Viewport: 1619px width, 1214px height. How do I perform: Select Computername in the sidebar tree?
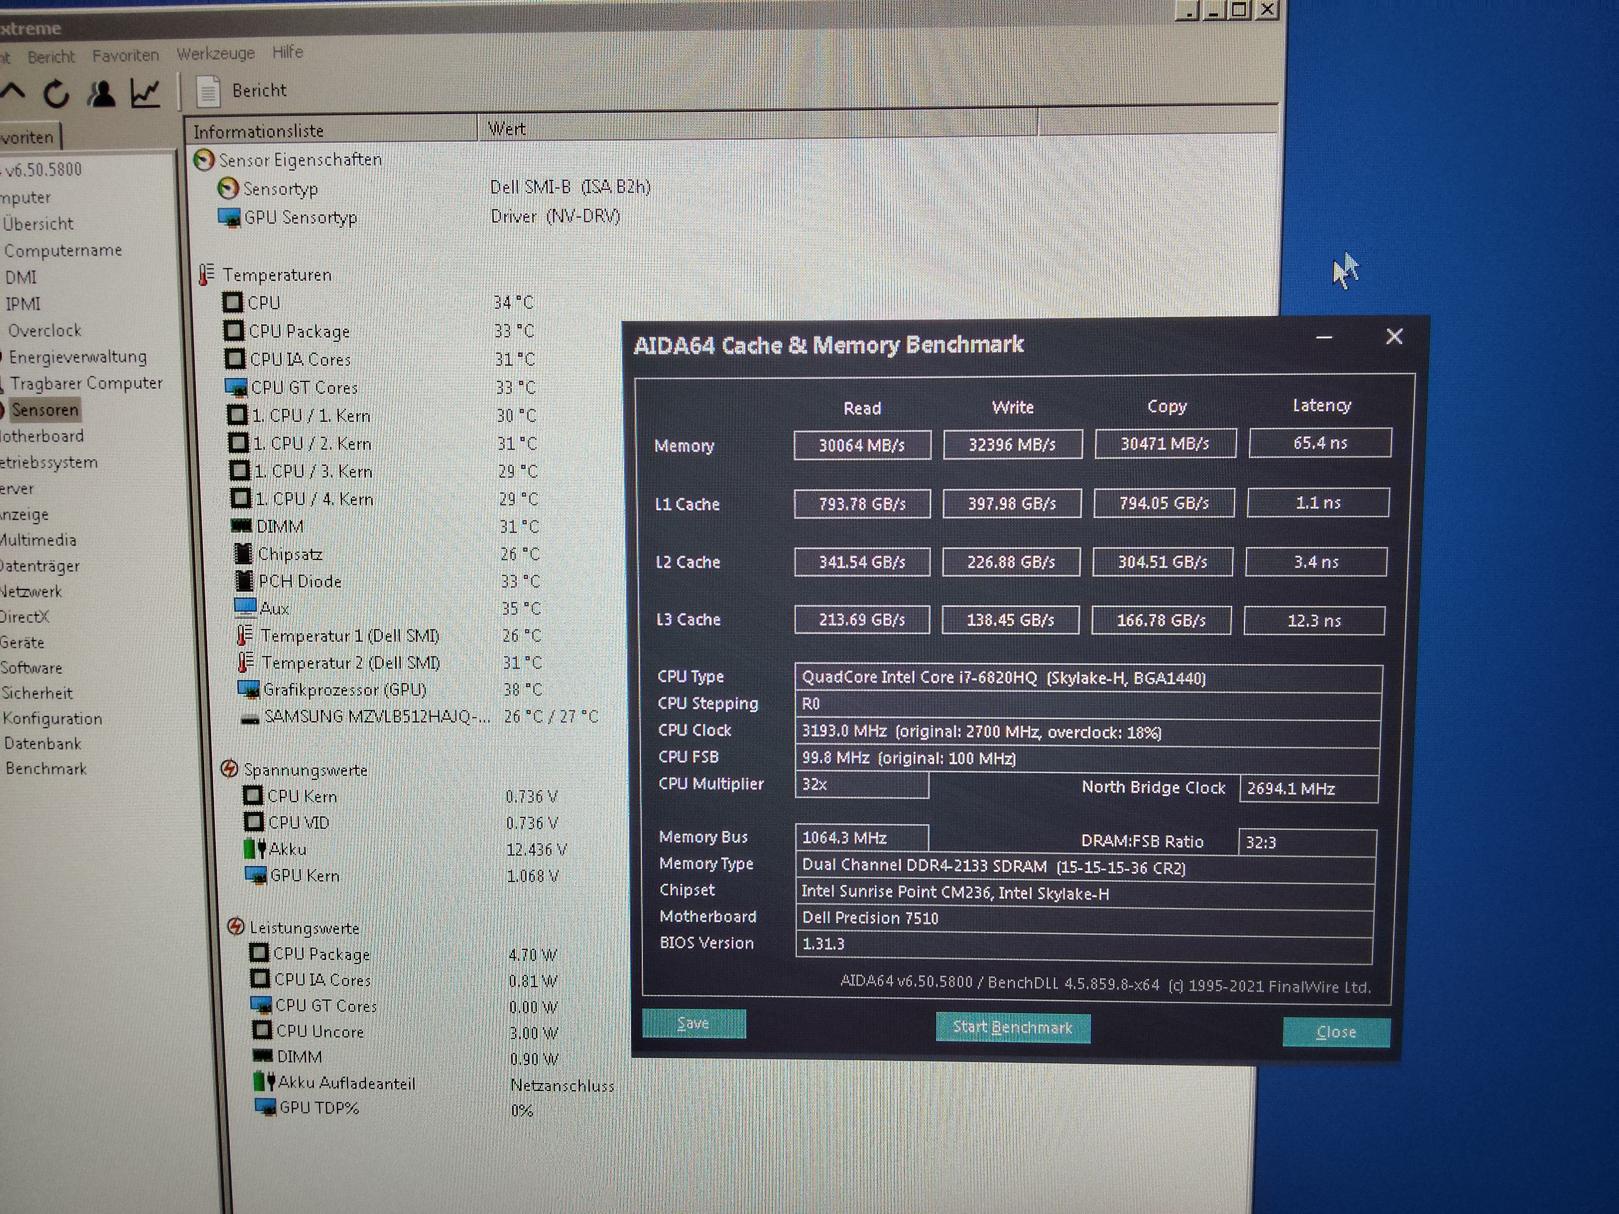click(x=63, y=250)
